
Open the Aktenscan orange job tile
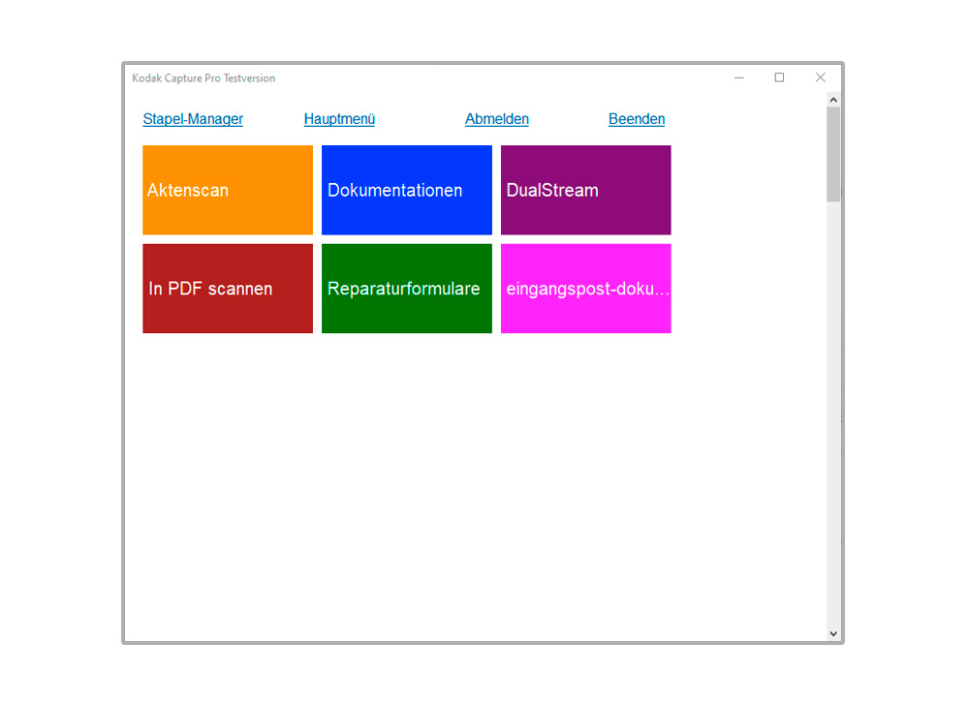tap(228, 190)
